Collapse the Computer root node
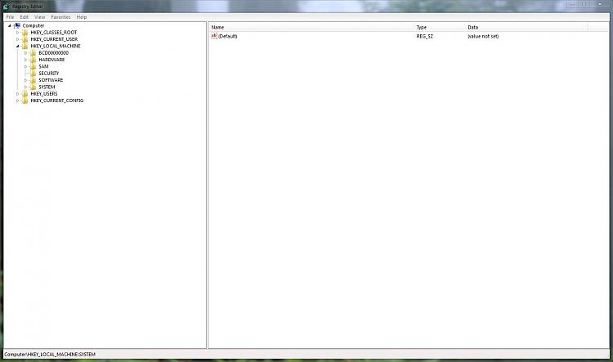 [10, 26]
